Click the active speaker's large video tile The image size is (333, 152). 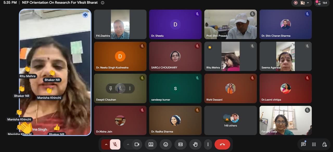tap(55, 72)
